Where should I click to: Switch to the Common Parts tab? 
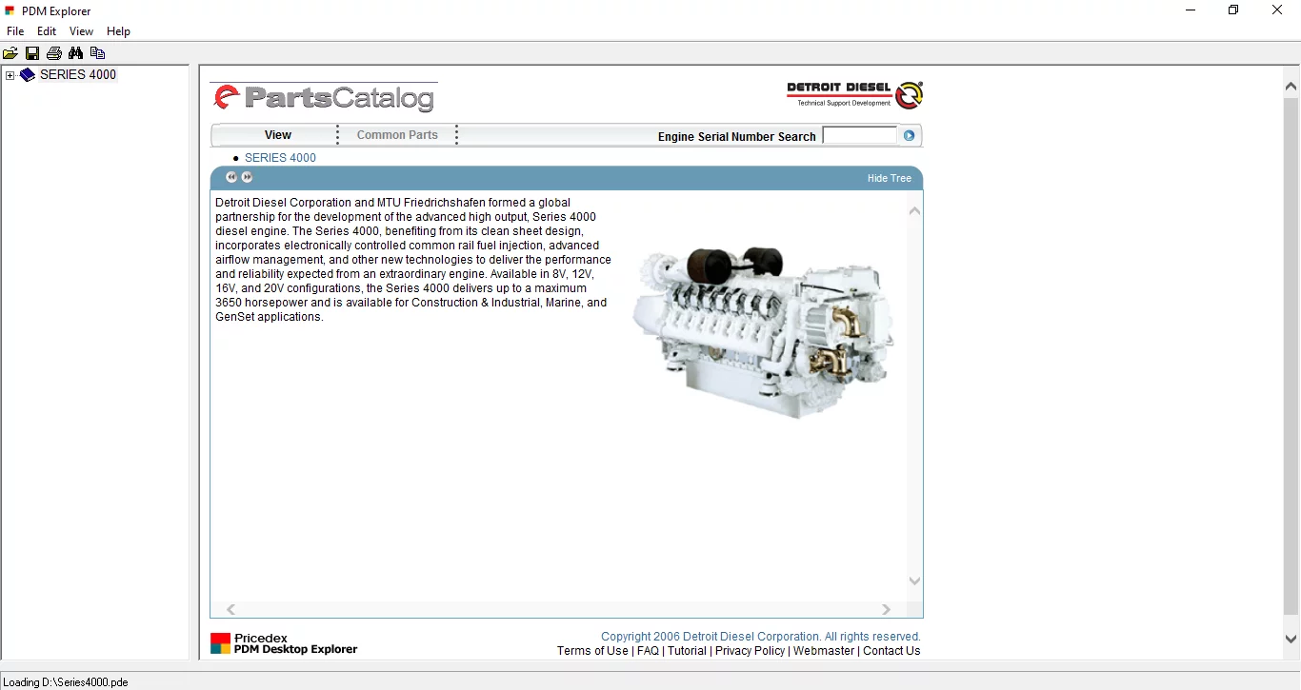pos(397,134)
